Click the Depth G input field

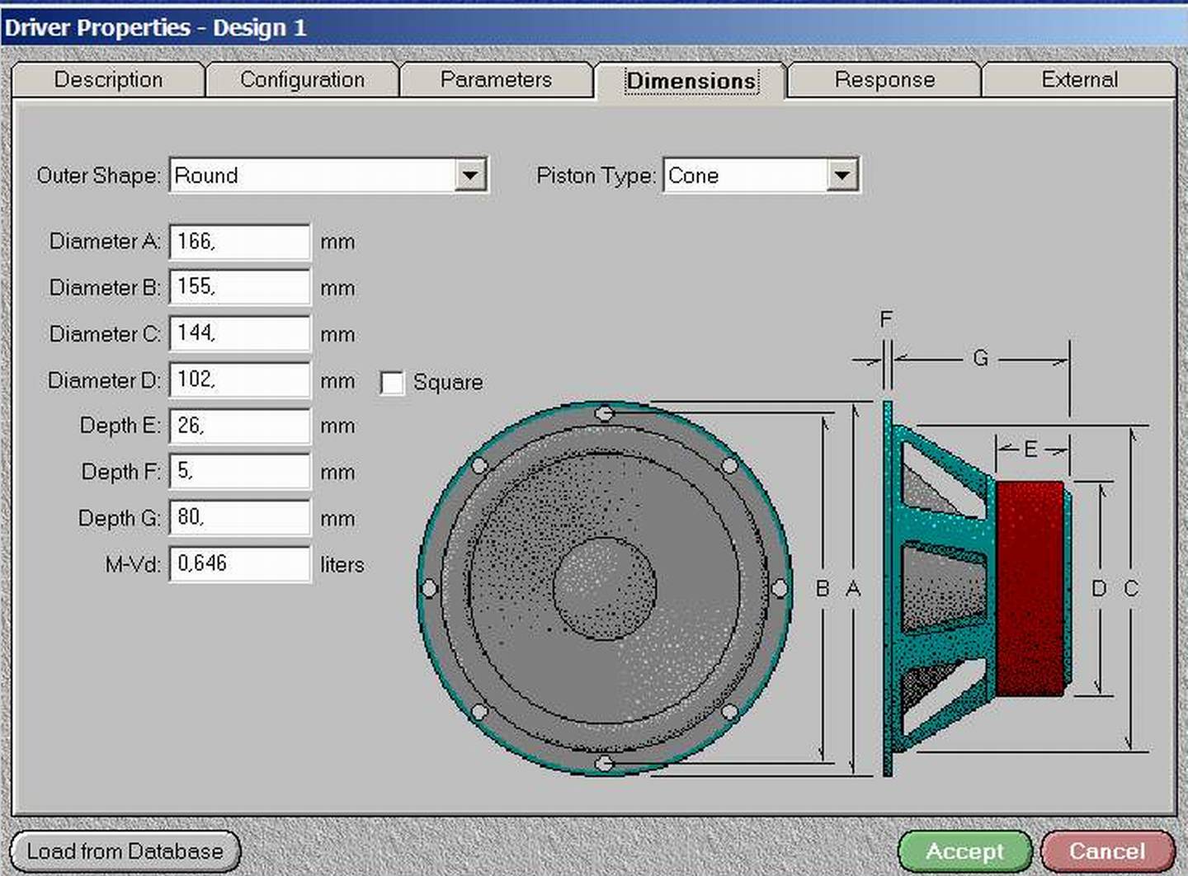[239, 517]
